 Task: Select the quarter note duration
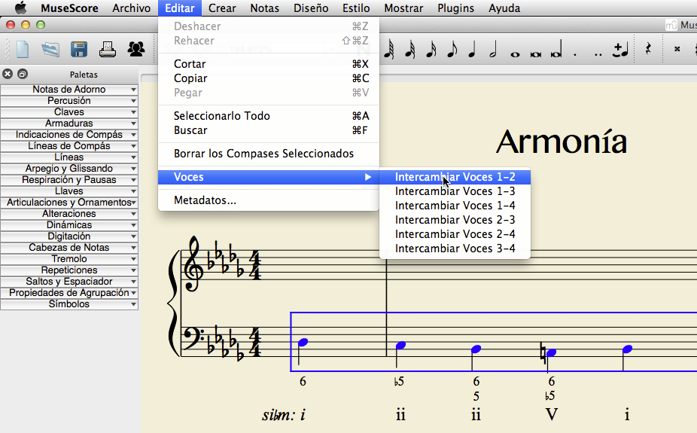472,49
